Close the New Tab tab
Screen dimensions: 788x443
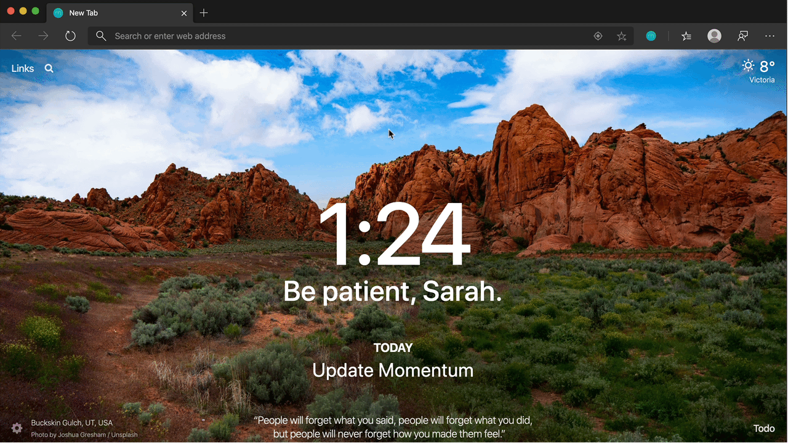point(183,13)
